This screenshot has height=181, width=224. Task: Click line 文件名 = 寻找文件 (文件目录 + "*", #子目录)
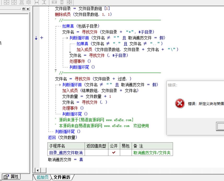coord(108,32)
